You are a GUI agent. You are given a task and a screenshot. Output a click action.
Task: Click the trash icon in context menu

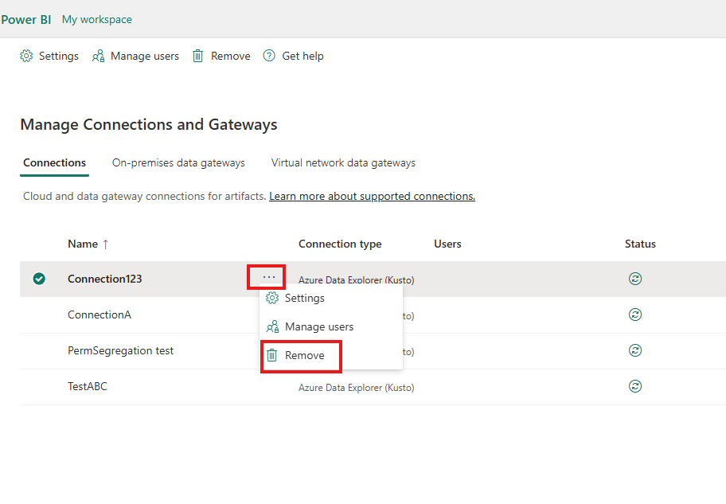click(272, 355)
